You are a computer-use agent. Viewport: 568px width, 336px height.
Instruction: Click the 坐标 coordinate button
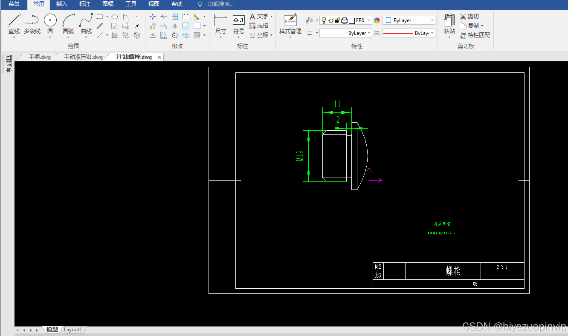[259, 35]
